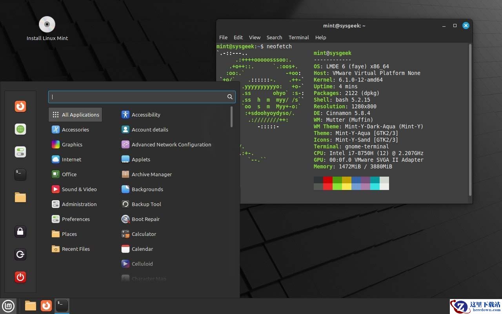502x314 pixels.
Task: Open System Settings from the favorites sidebar
Action: point(20,152)
